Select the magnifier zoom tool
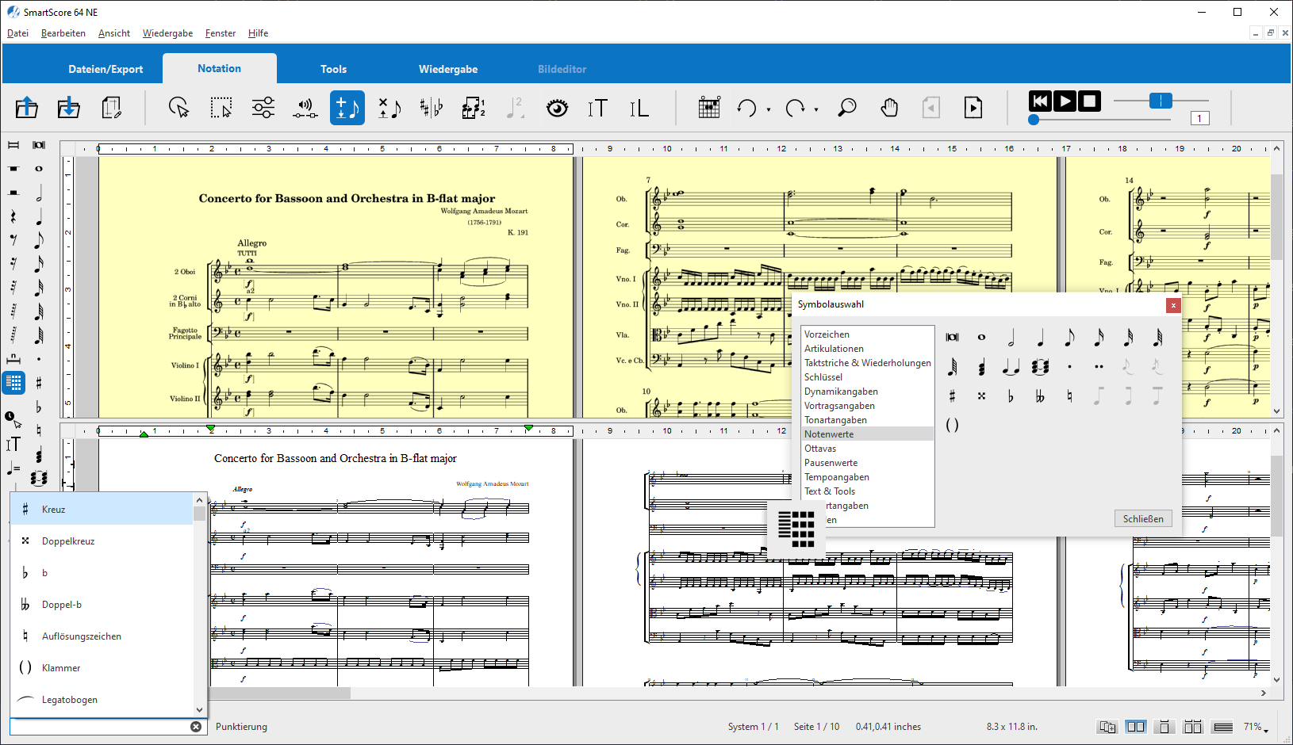This screenshot has width=1293, height=745. [x=847, y=108]
